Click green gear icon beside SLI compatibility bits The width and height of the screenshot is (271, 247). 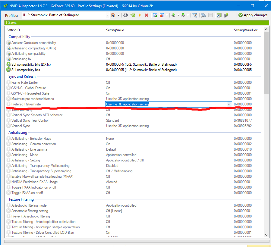pos(8,70)
